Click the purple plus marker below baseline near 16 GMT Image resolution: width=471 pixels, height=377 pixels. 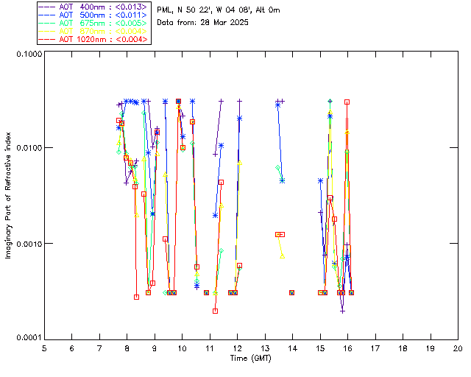342,311
